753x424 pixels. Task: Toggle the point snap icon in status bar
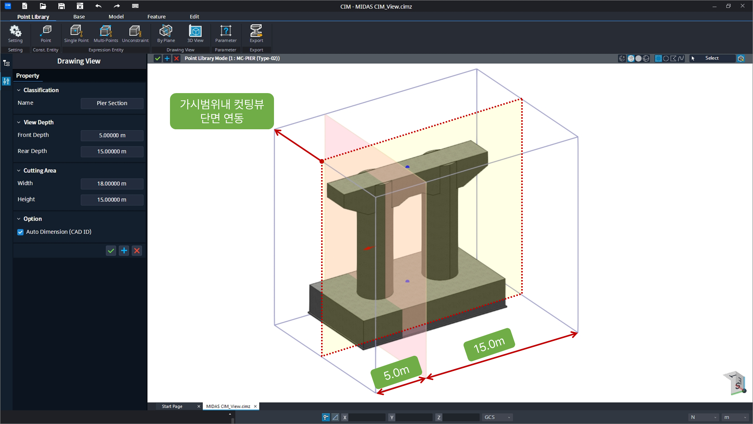click(326, 417)
